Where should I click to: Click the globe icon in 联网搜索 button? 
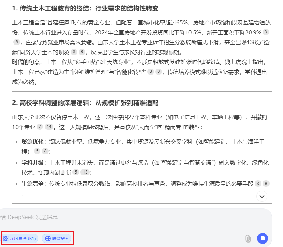point(48,238)
